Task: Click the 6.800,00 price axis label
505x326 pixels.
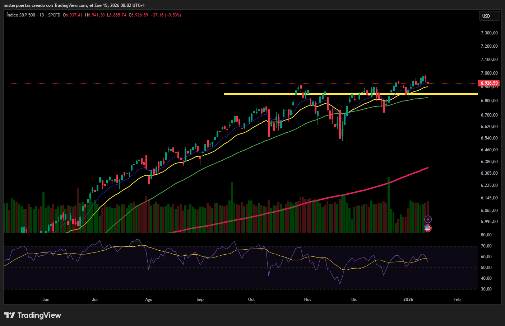Action: [489, 101]
